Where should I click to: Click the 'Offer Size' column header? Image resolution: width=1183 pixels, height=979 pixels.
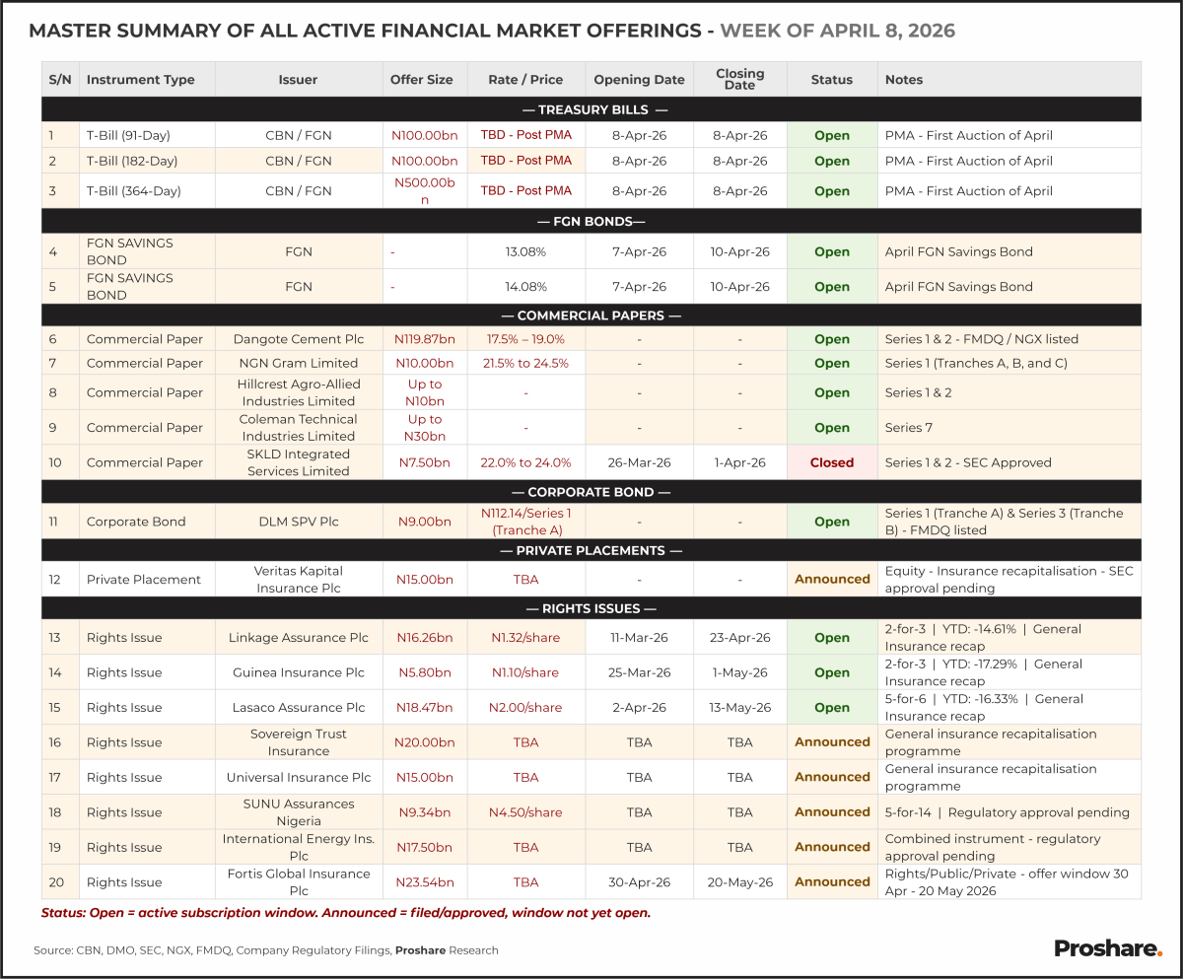(425, 79)
